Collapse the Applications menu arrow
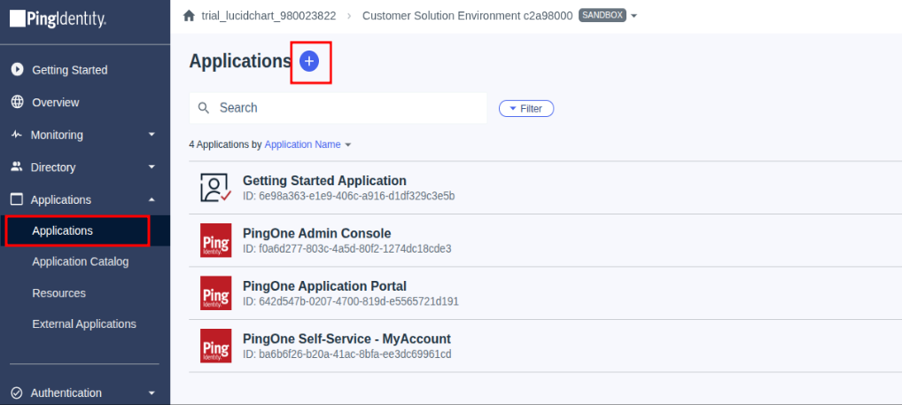Image resolution: width=902 pixels, height=405 pixels. (152, 199)
